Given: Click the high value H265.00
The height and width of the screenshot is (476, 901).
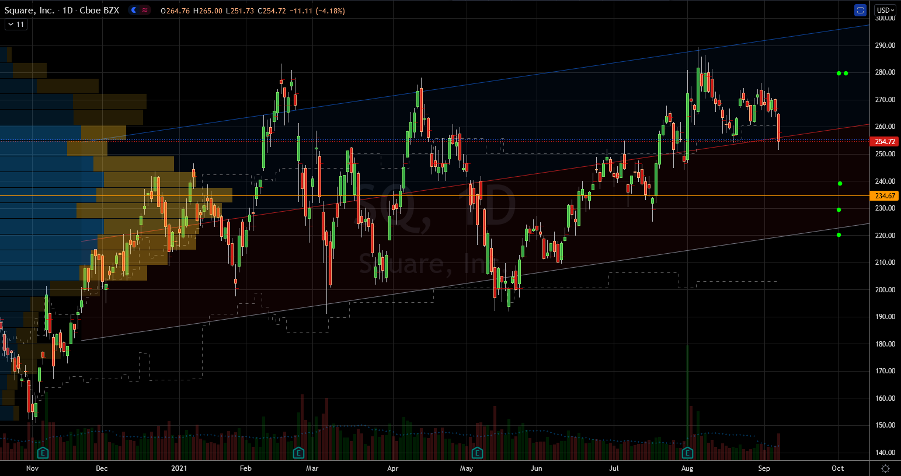Looking at the screenshot, I should tap(207, 10).
